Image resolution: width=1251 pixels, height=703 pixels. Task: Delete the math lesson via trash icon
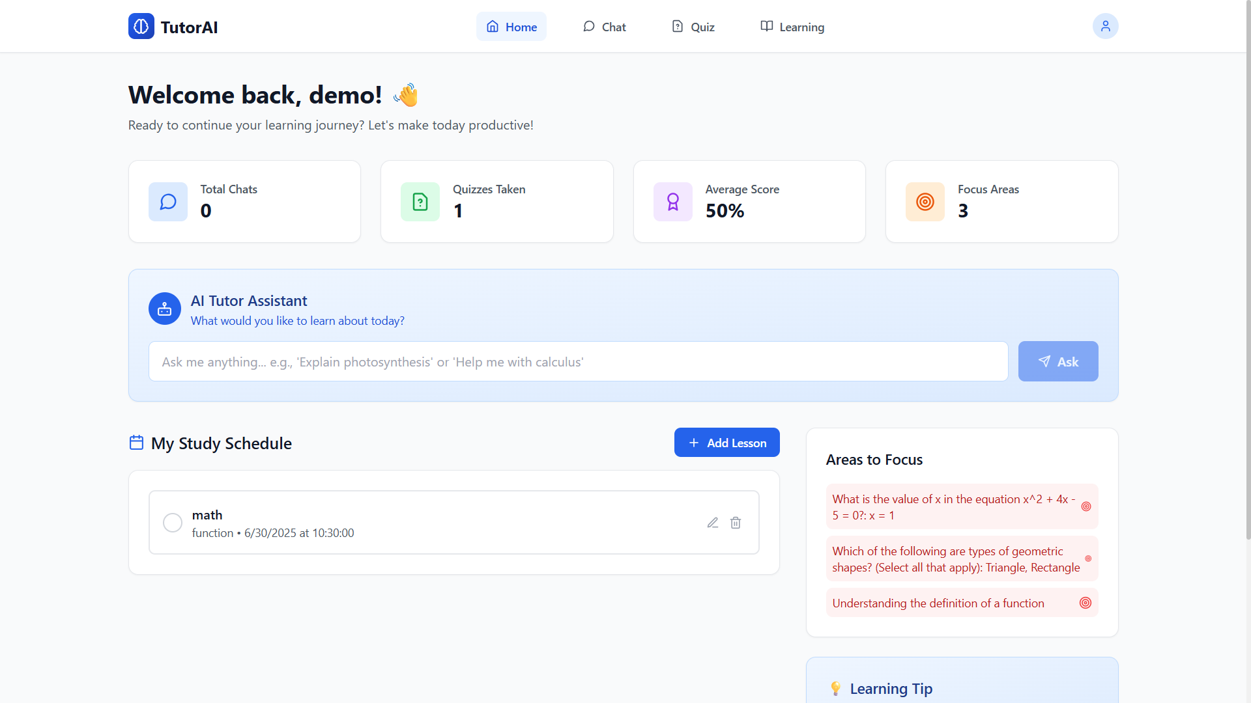[736, 523]
